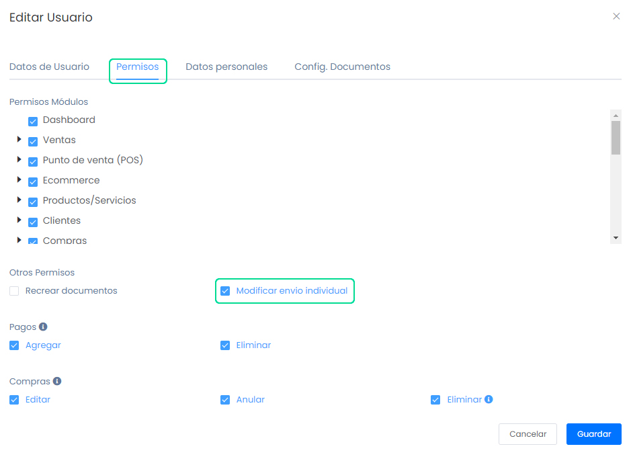This screenshot has height=463, width=631.
Task: Disable Modificar envío individual checkbox
Action: 225,292
